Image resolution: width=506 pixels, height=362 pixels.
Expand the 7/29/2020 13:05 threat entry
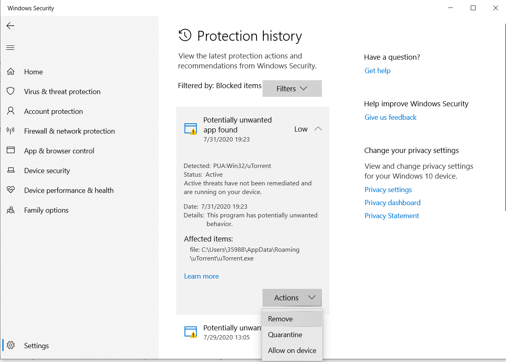point(219,332)
